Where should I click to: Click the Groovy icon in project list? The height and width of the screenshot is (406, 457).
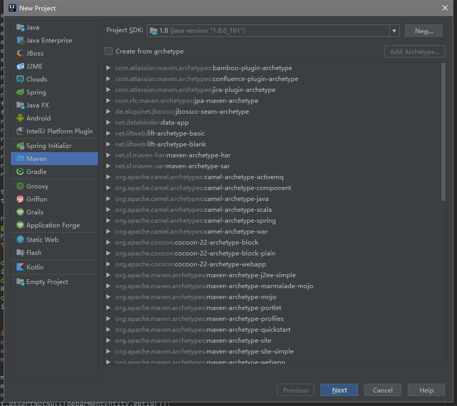(x=20, y=186)
